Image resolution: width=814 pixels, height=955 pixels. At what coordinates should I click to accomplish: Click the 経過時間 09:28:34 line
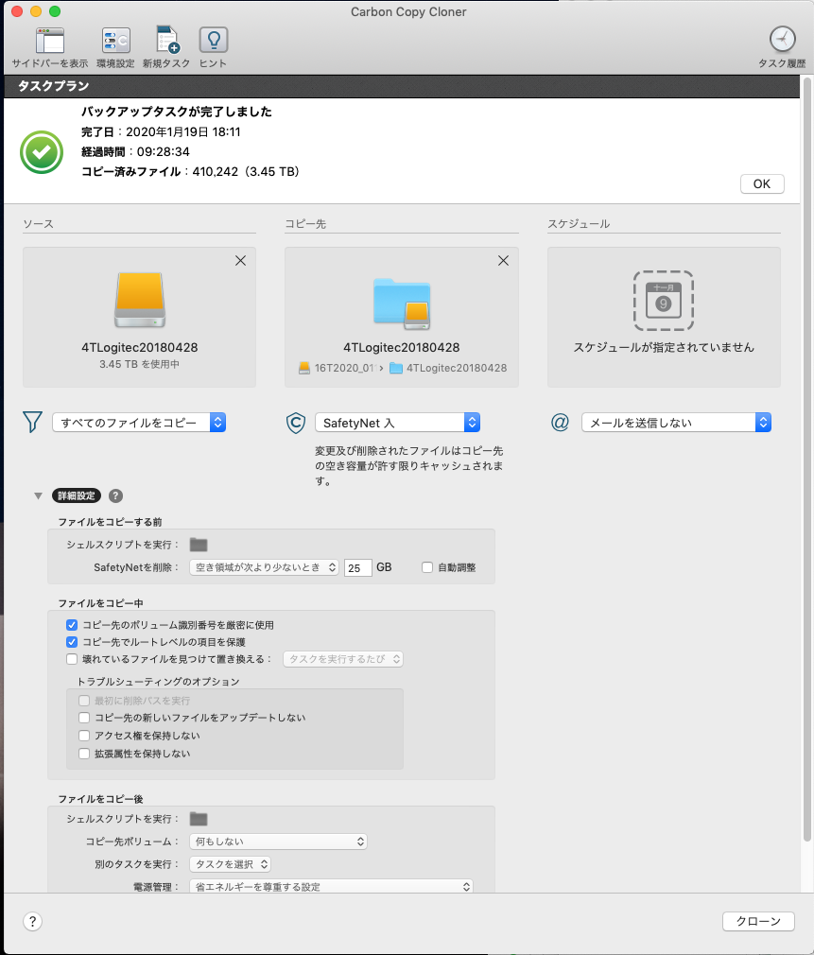[136, 151]
